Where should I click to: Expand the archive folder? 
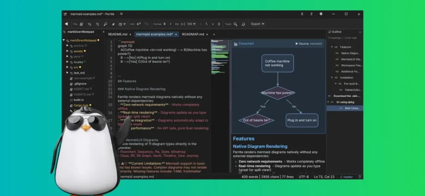pos(67,46)
